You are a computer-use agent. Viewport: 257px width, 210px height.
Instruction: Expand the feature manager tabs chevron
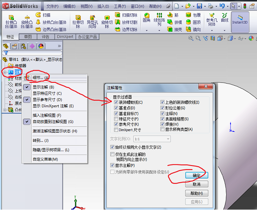[x=59, y=46]
